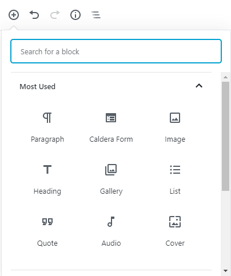Screen dimensions: 231x276
Task: Open the content structure info icon
Action: coord(75,15)
